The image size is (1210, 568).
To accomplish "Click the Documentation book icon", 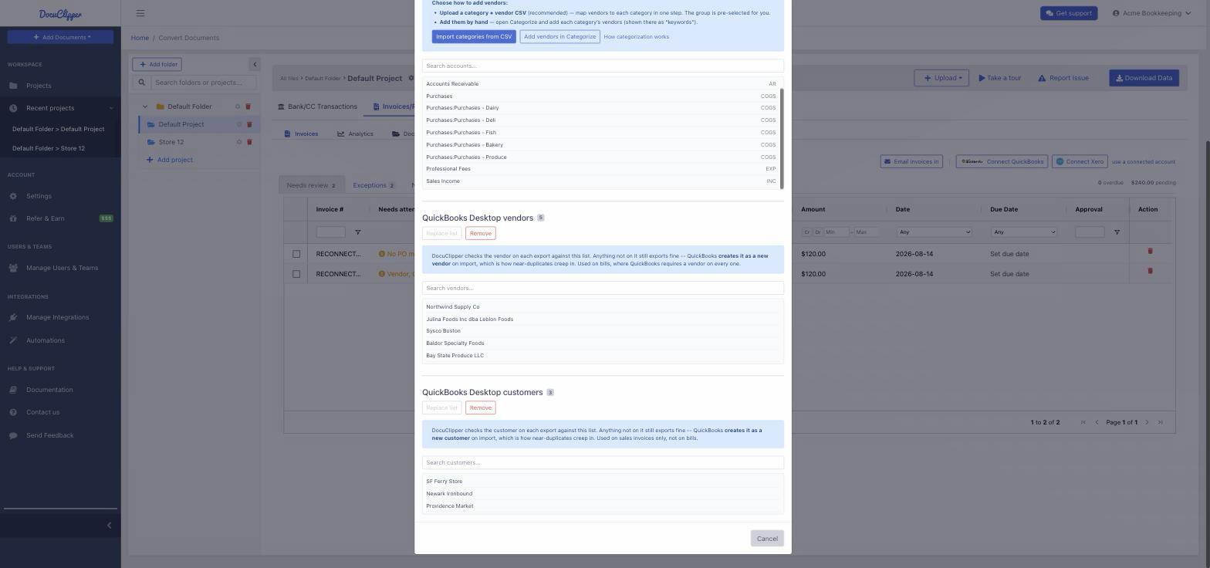I will [13, 390].
